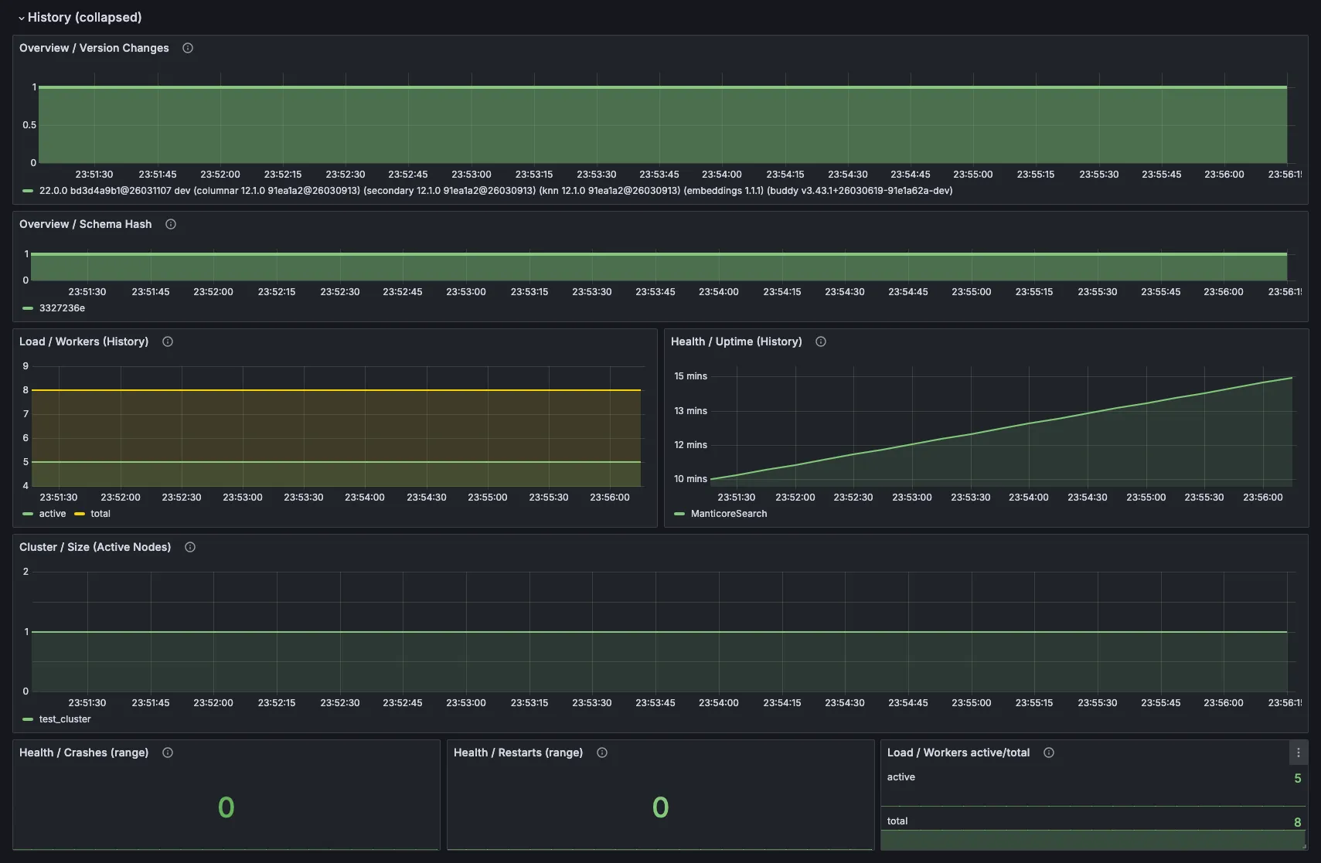Image resolution: width=1321 pixels, height=863 pixels.
Task: Click the 3327236e schema hash legend item
Action: (62, 308)
